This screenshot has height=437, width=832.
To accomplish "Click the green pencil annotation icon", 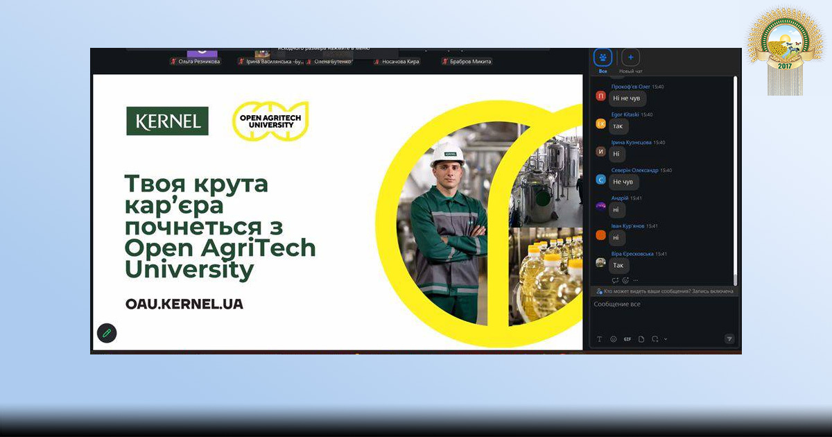I will pyautogui.click(x=107, y=333).
